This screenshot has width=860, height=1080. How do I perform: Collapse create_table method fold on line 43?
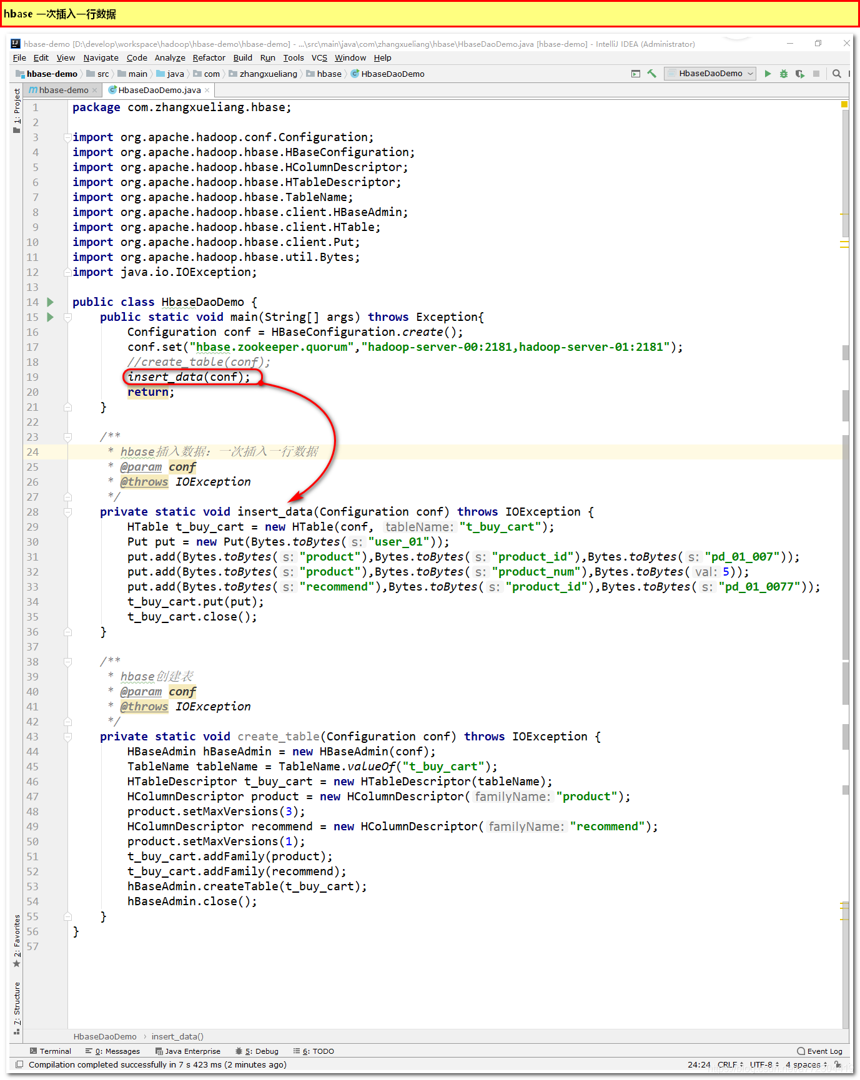pyautogui.click(x=67, y=737)
